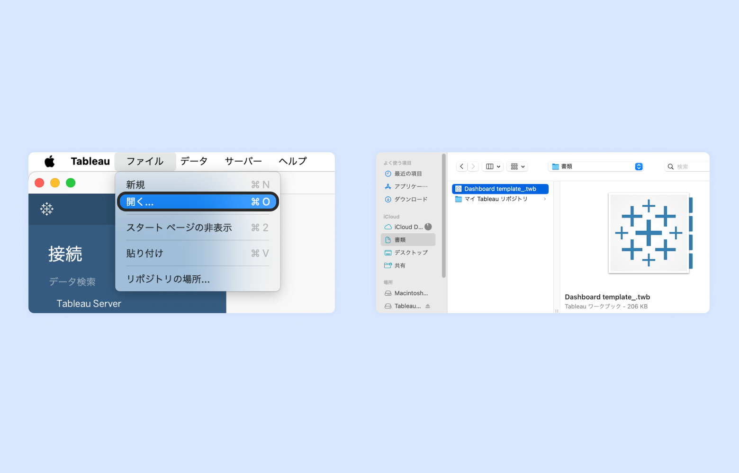This screenshot has width=739, height=473.
Task: Click the 書類 document icon in sidebar
Action: (388, 240)
